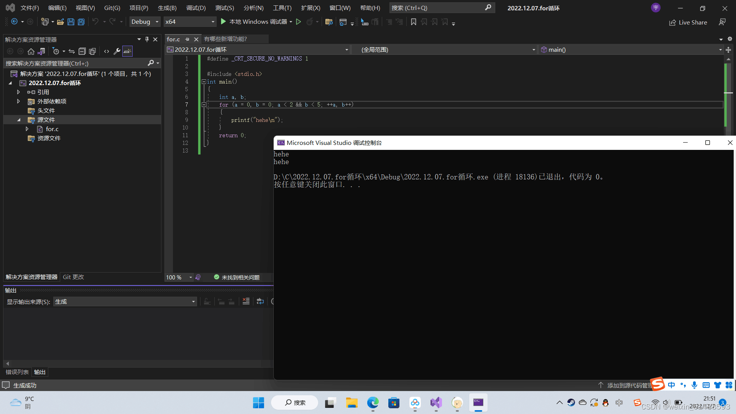Collapse the main() code fold at line 4

click(204, 82)
